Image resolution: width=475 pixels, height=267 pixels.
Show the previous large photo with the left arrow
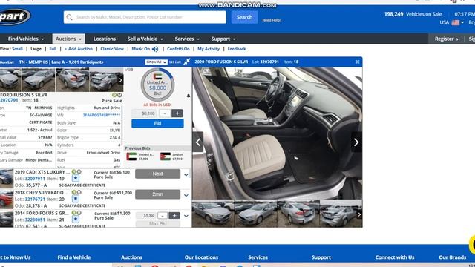pos(198,142)
